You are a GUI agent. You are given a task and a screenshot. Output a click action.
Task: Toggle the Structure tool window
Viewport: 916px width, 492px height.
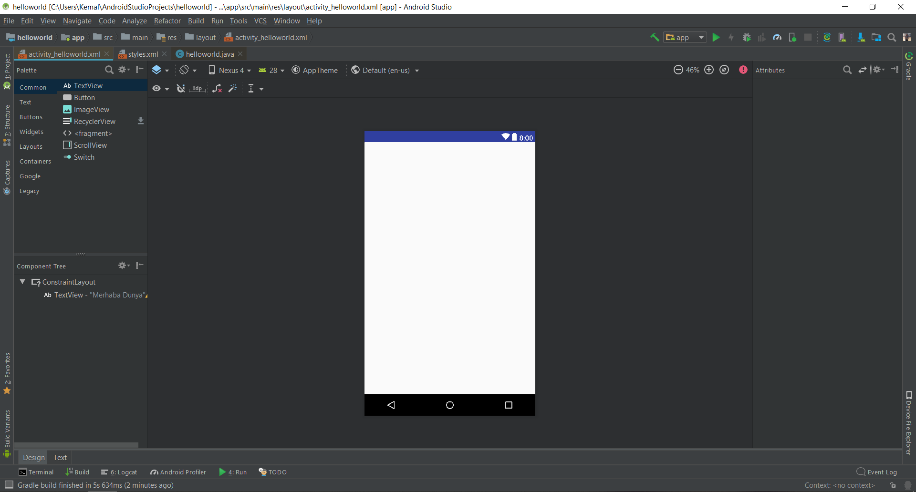click(7, 125)
